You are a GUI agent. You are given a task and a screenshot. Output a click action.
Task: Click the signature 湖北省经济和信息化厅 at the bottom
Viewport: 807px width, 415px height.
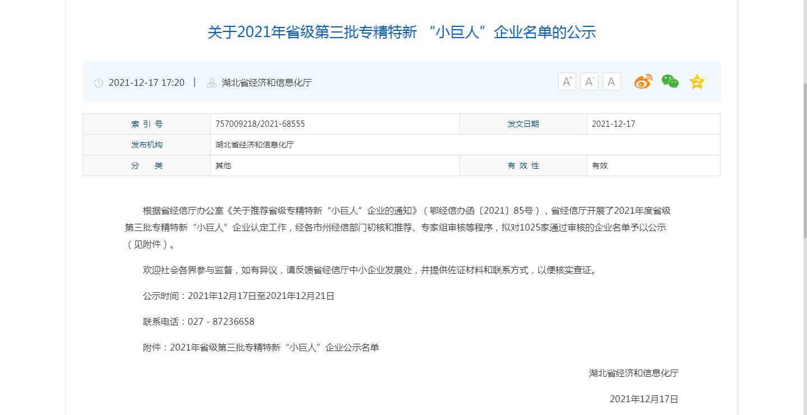pyautogui.click(x=633, y=373)
